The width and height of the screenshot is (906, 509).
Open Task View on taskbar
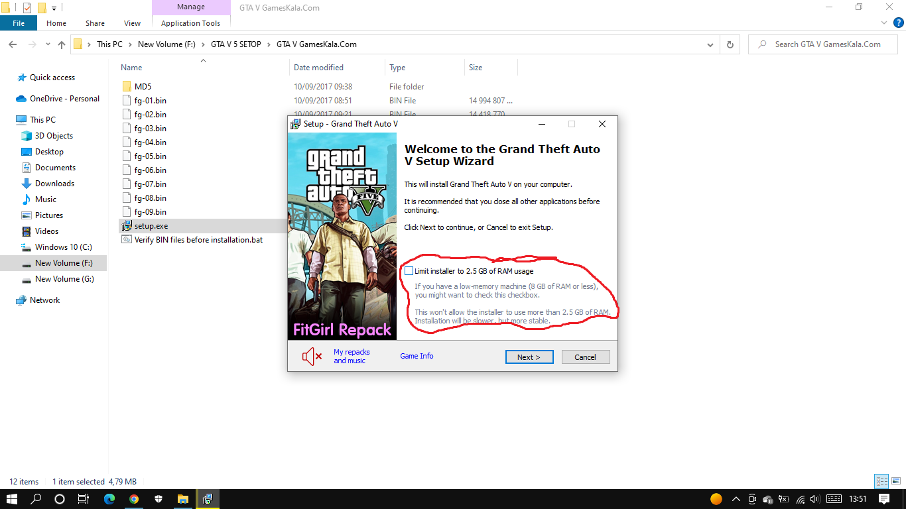[x=83, y=498]
